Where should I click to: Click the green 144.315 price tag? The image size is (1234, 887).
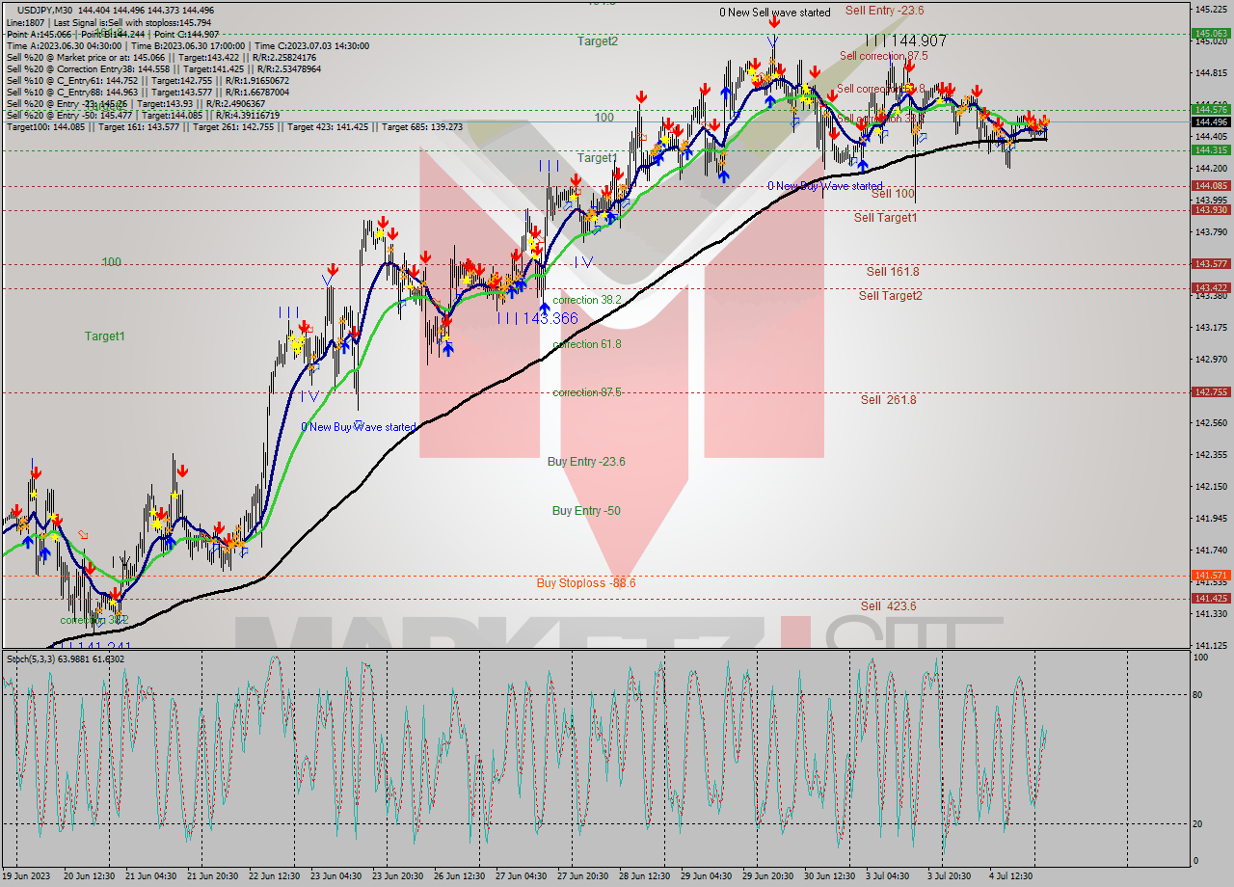click(1211, 149)
